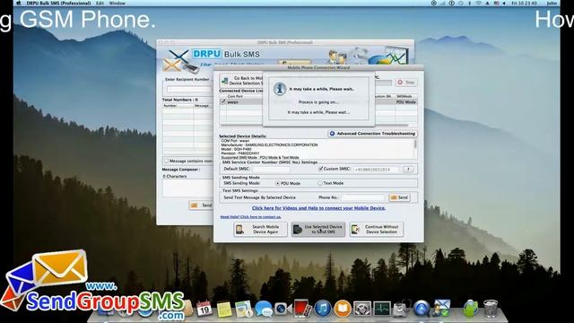Viewport: 574px width, 323px height.
Task: Click the test Phone No. input field
Action: (362, 197)
